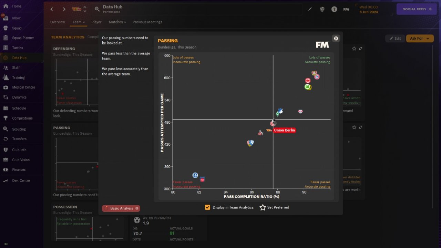The width and height of the screenshot is (441, 248).
Task: Switch to the Overview tab
Action: 58,22
